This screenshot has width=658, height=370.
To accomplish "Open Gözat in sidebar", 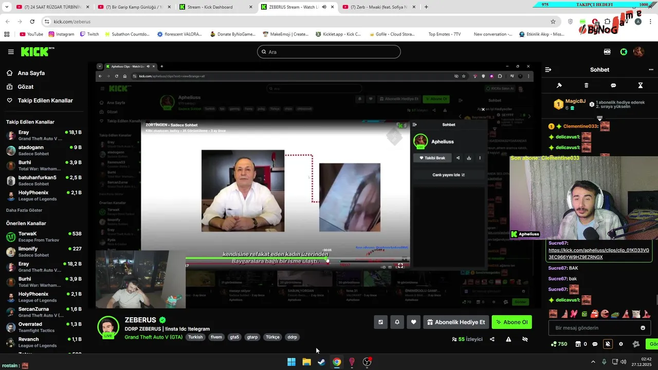I will point(26,87).
